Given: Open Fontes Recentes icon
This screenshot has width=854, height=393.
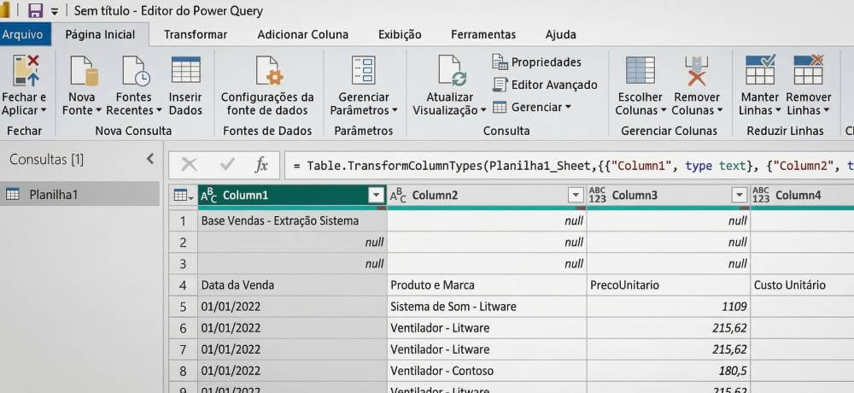Looking at the screenshot, I should coord(136,70).
